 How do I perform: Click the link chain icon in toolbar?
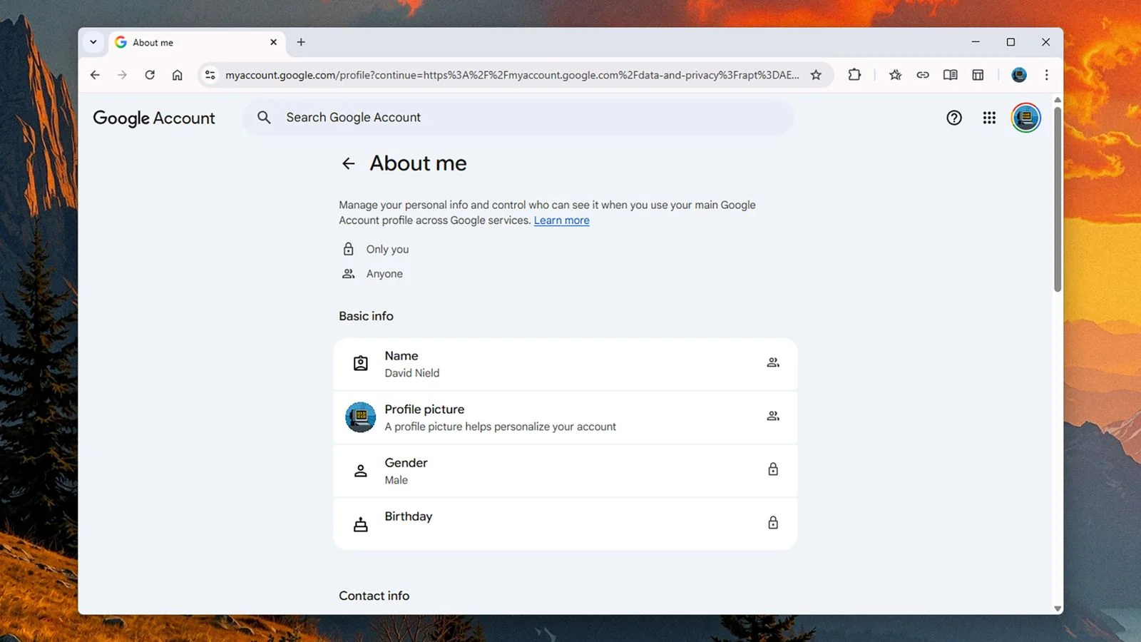pyautogui.click(x=923, y=75)
